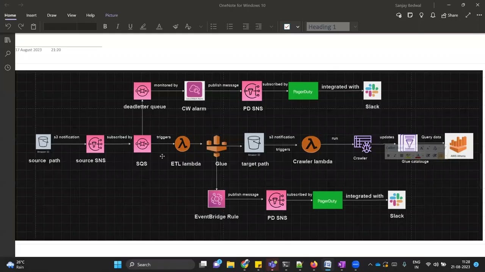485x272 pixels.
Task: Click the tray microphone icon
Action: pos(404,264)
